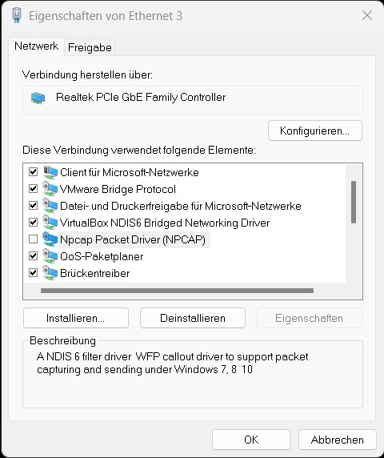The width and height of the screenshot is (384, 458).
Task: Click the Npcap Packet Driver icon
Action: 50,239
